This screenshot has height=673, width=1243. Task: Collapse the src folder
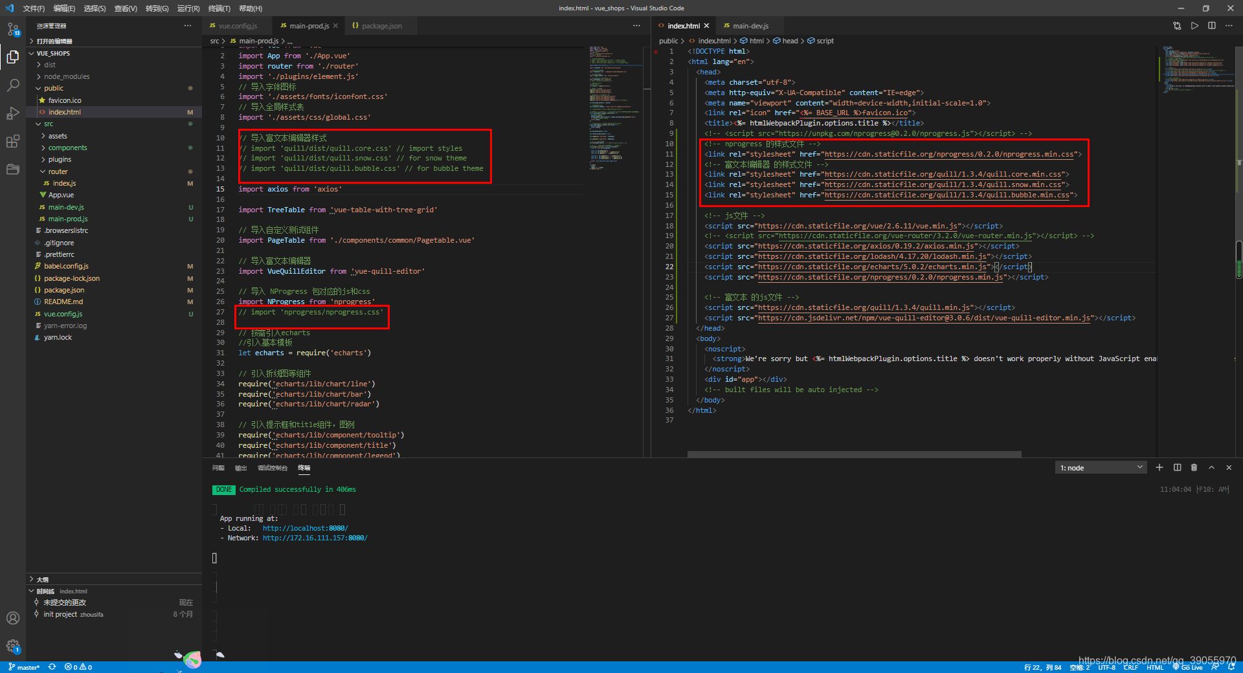(114, 124)
